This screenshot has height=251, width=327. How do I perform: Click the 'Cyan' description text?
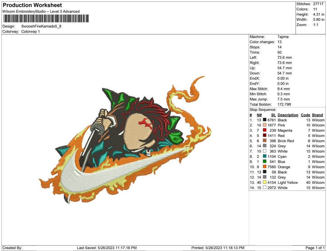[x=282, y=156]
